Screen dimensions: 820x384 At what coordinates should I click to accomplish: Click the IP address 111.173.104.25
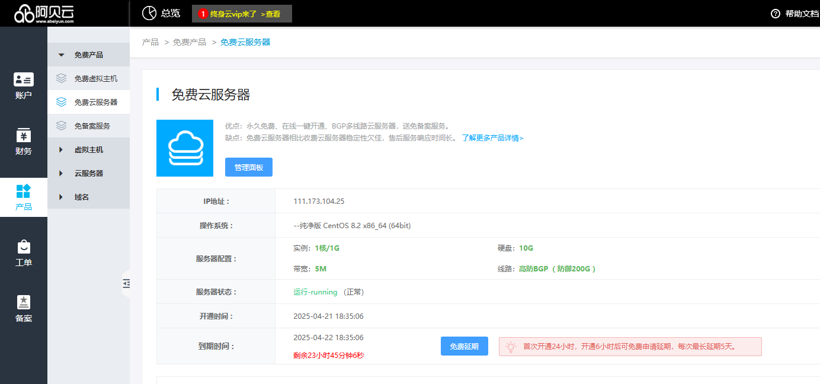coord(319,201)
